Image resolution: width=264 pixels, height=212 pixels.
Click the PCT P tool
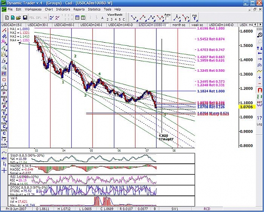pos(4,105)
